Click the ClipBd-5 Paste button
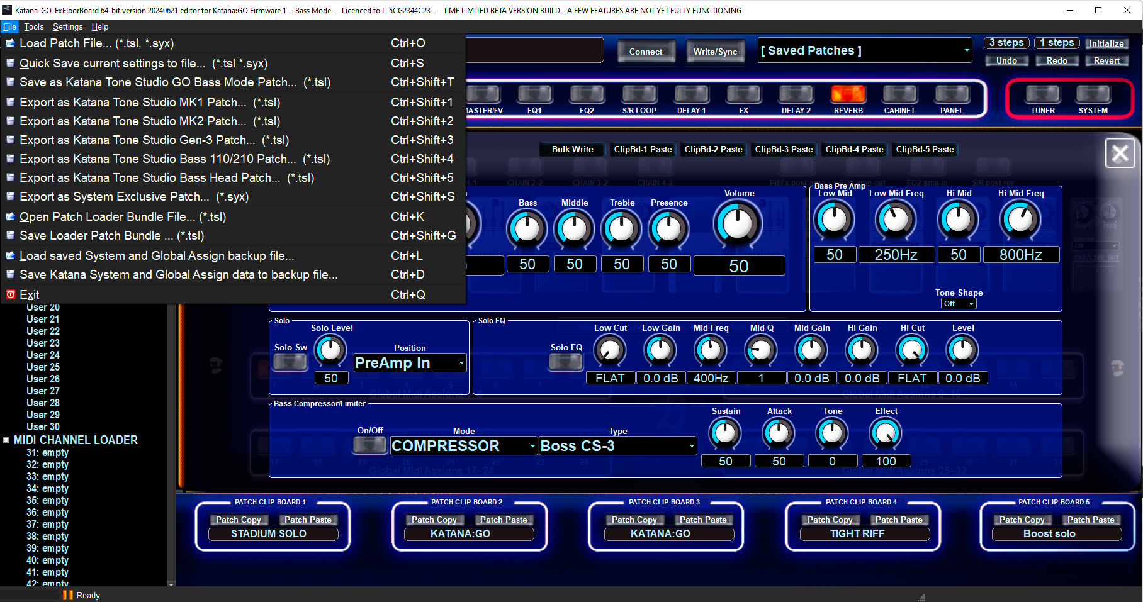The height and width of the screenshot is (602, 1143). [x=925, y=149]
